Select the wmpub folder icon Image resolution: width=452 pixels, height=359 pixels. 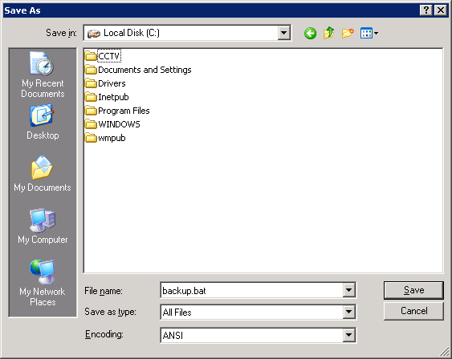(x=91, y=138)
